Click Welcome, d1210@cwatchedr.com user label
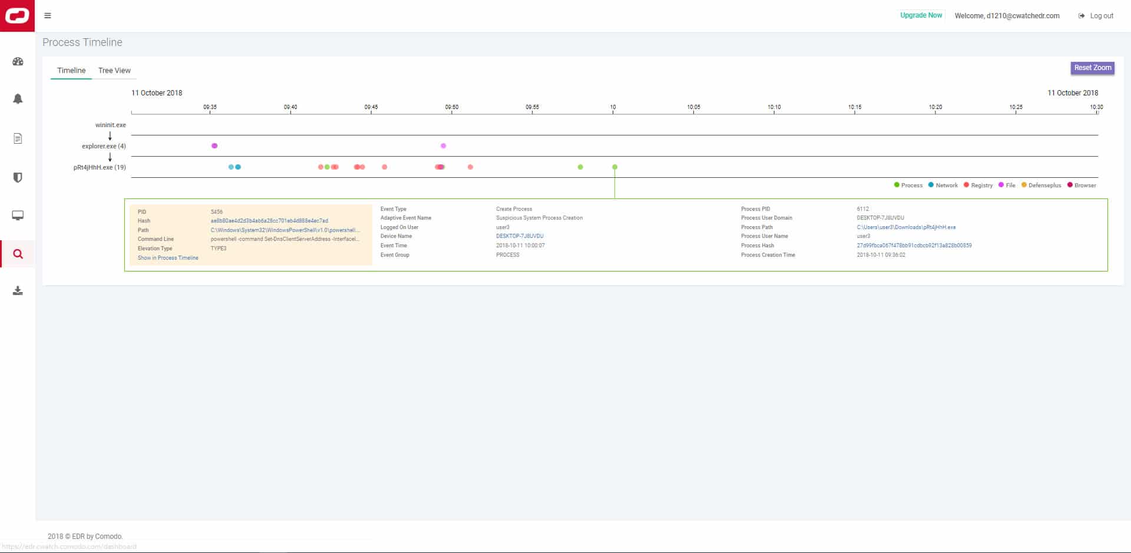1131x553 pixels. [x=1007, y=16]
